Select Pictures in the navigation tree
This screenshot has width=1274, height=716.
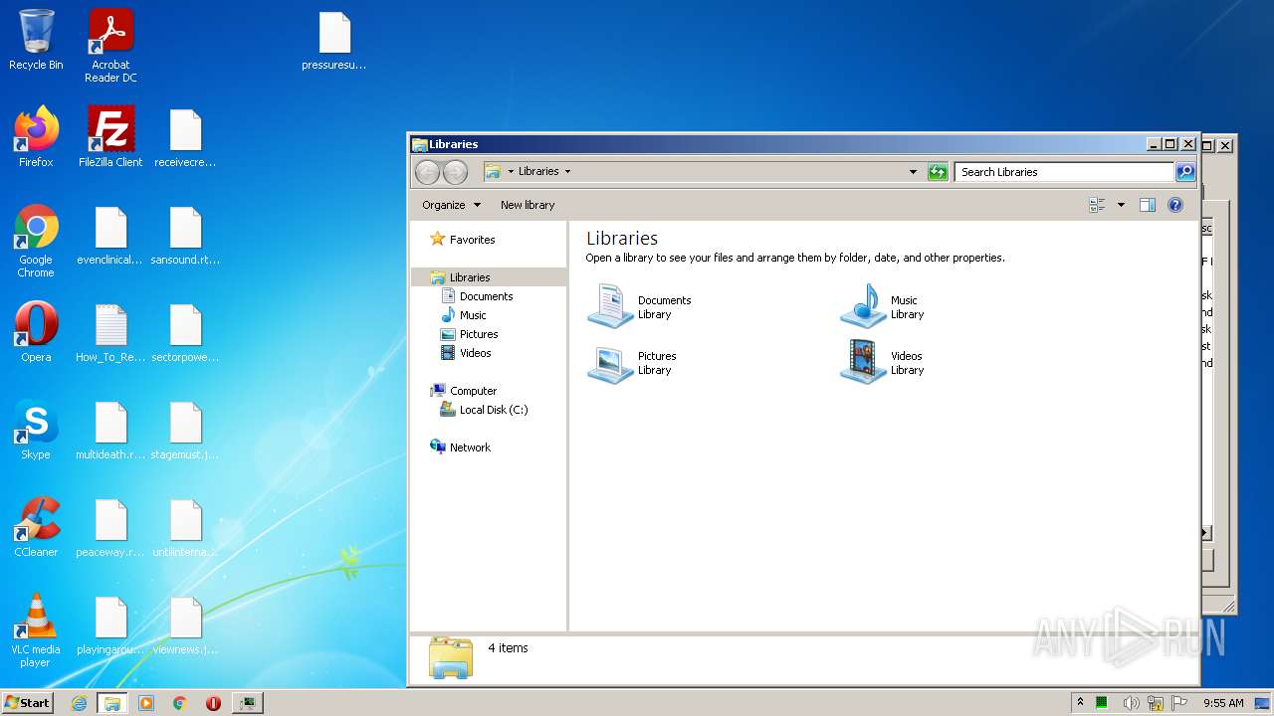click(x=479, y=334)
